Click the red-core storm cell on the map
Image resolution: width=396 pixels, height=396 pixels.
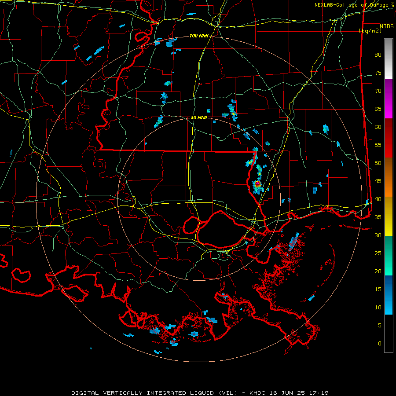click(x=257, y=184)
